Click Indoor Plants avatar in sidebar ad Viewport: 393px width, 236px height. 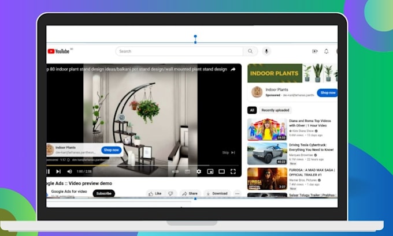(x=257, y=92)
